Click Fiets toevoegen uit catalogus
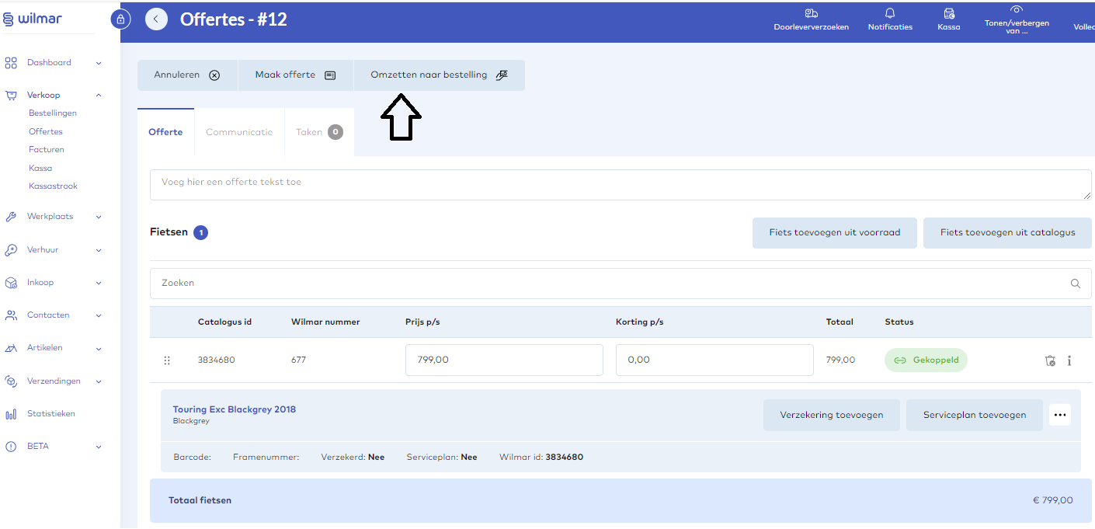1095x529 pixels. (x=1007, y=232)
